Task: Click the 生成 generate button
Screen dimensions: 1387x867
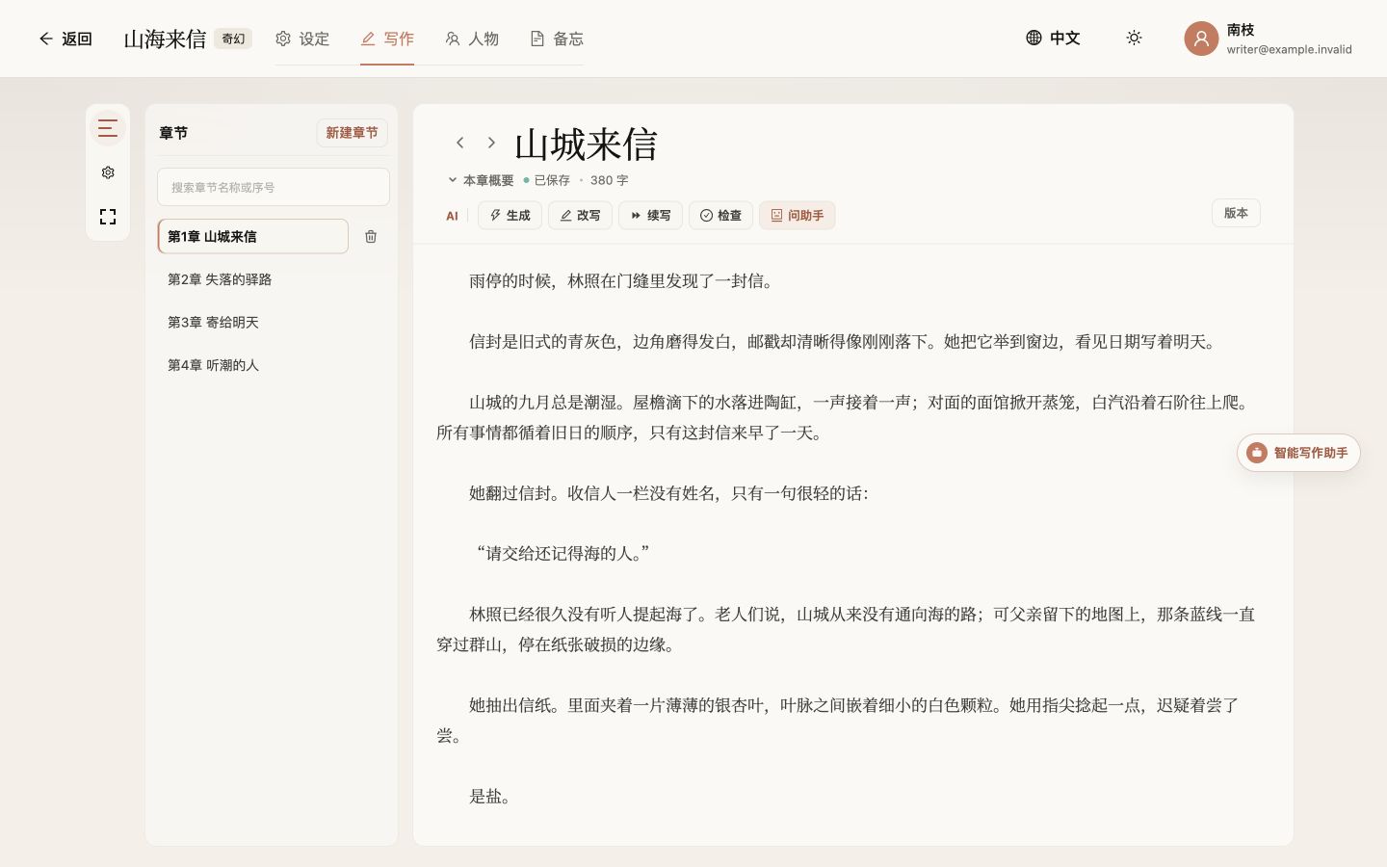Action: (x=510, y=215)
